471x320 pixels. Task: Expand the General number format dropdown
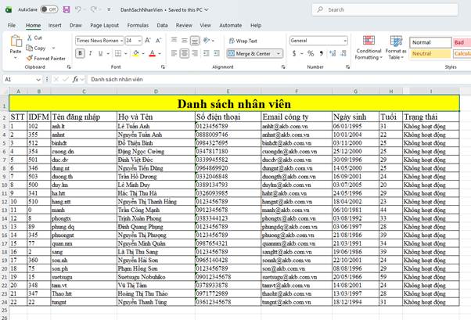tap(343, 41)
